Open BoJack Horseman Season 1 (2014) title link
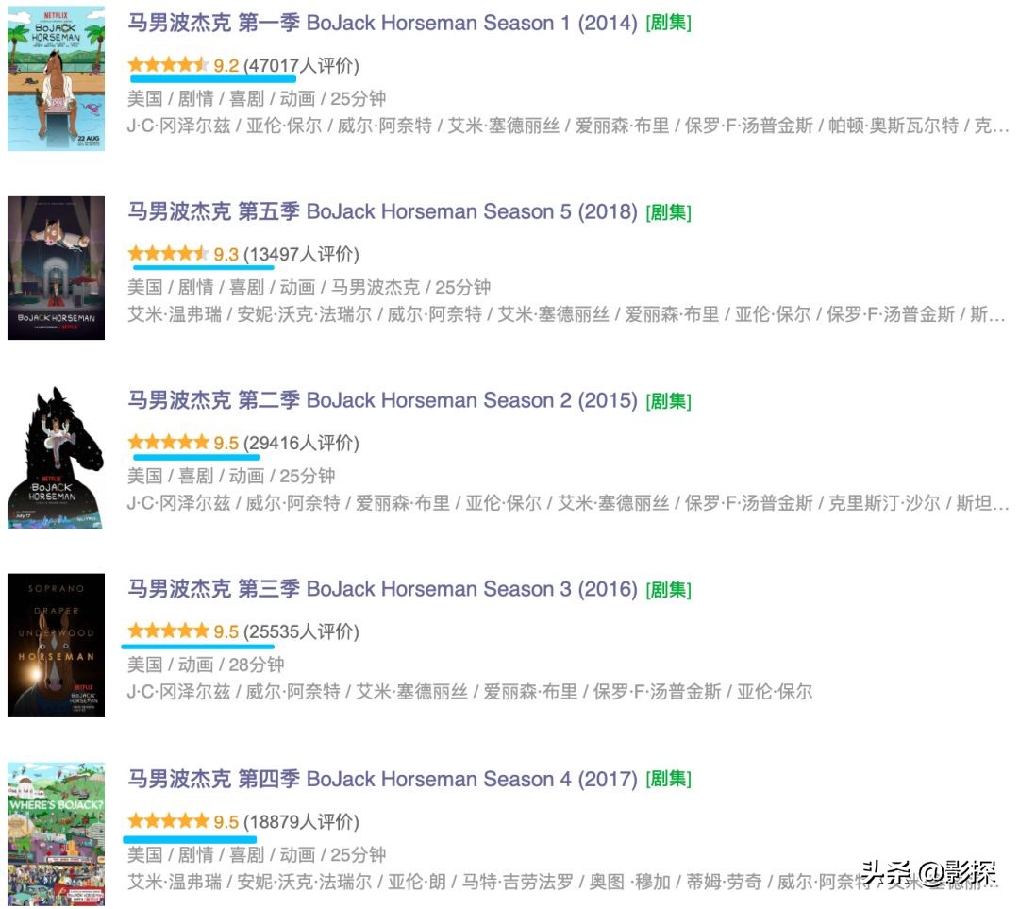1019x909 pixels. tap(382, 23)
